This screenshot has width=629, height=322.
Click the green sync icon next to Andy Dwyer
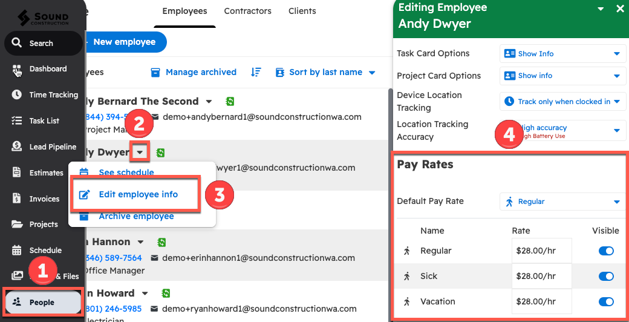point(160,153)
